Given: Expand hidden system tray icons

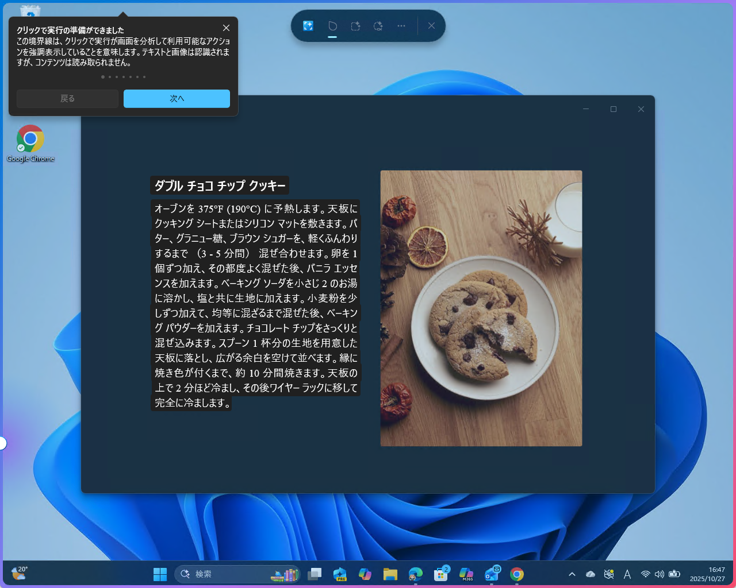Looking at the screenshot, I should point(572,574).
